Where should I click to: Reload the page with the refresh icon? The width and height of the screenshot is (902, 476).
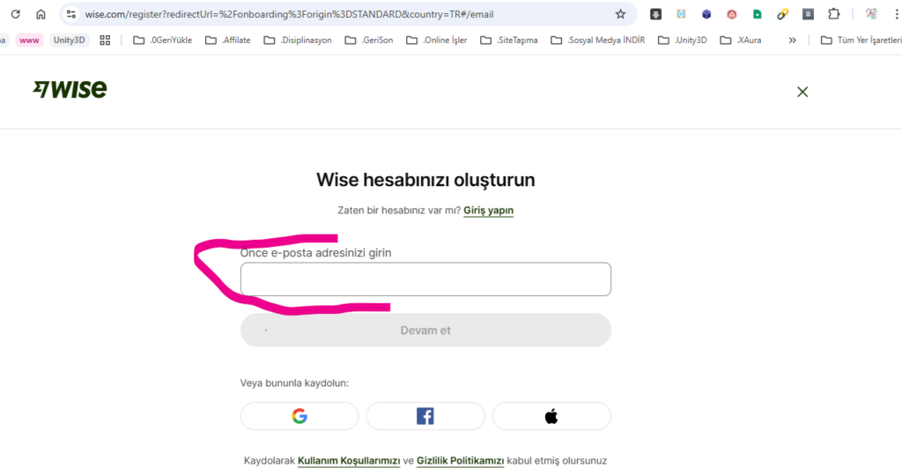pyautogui.click(x=16, y=14)
